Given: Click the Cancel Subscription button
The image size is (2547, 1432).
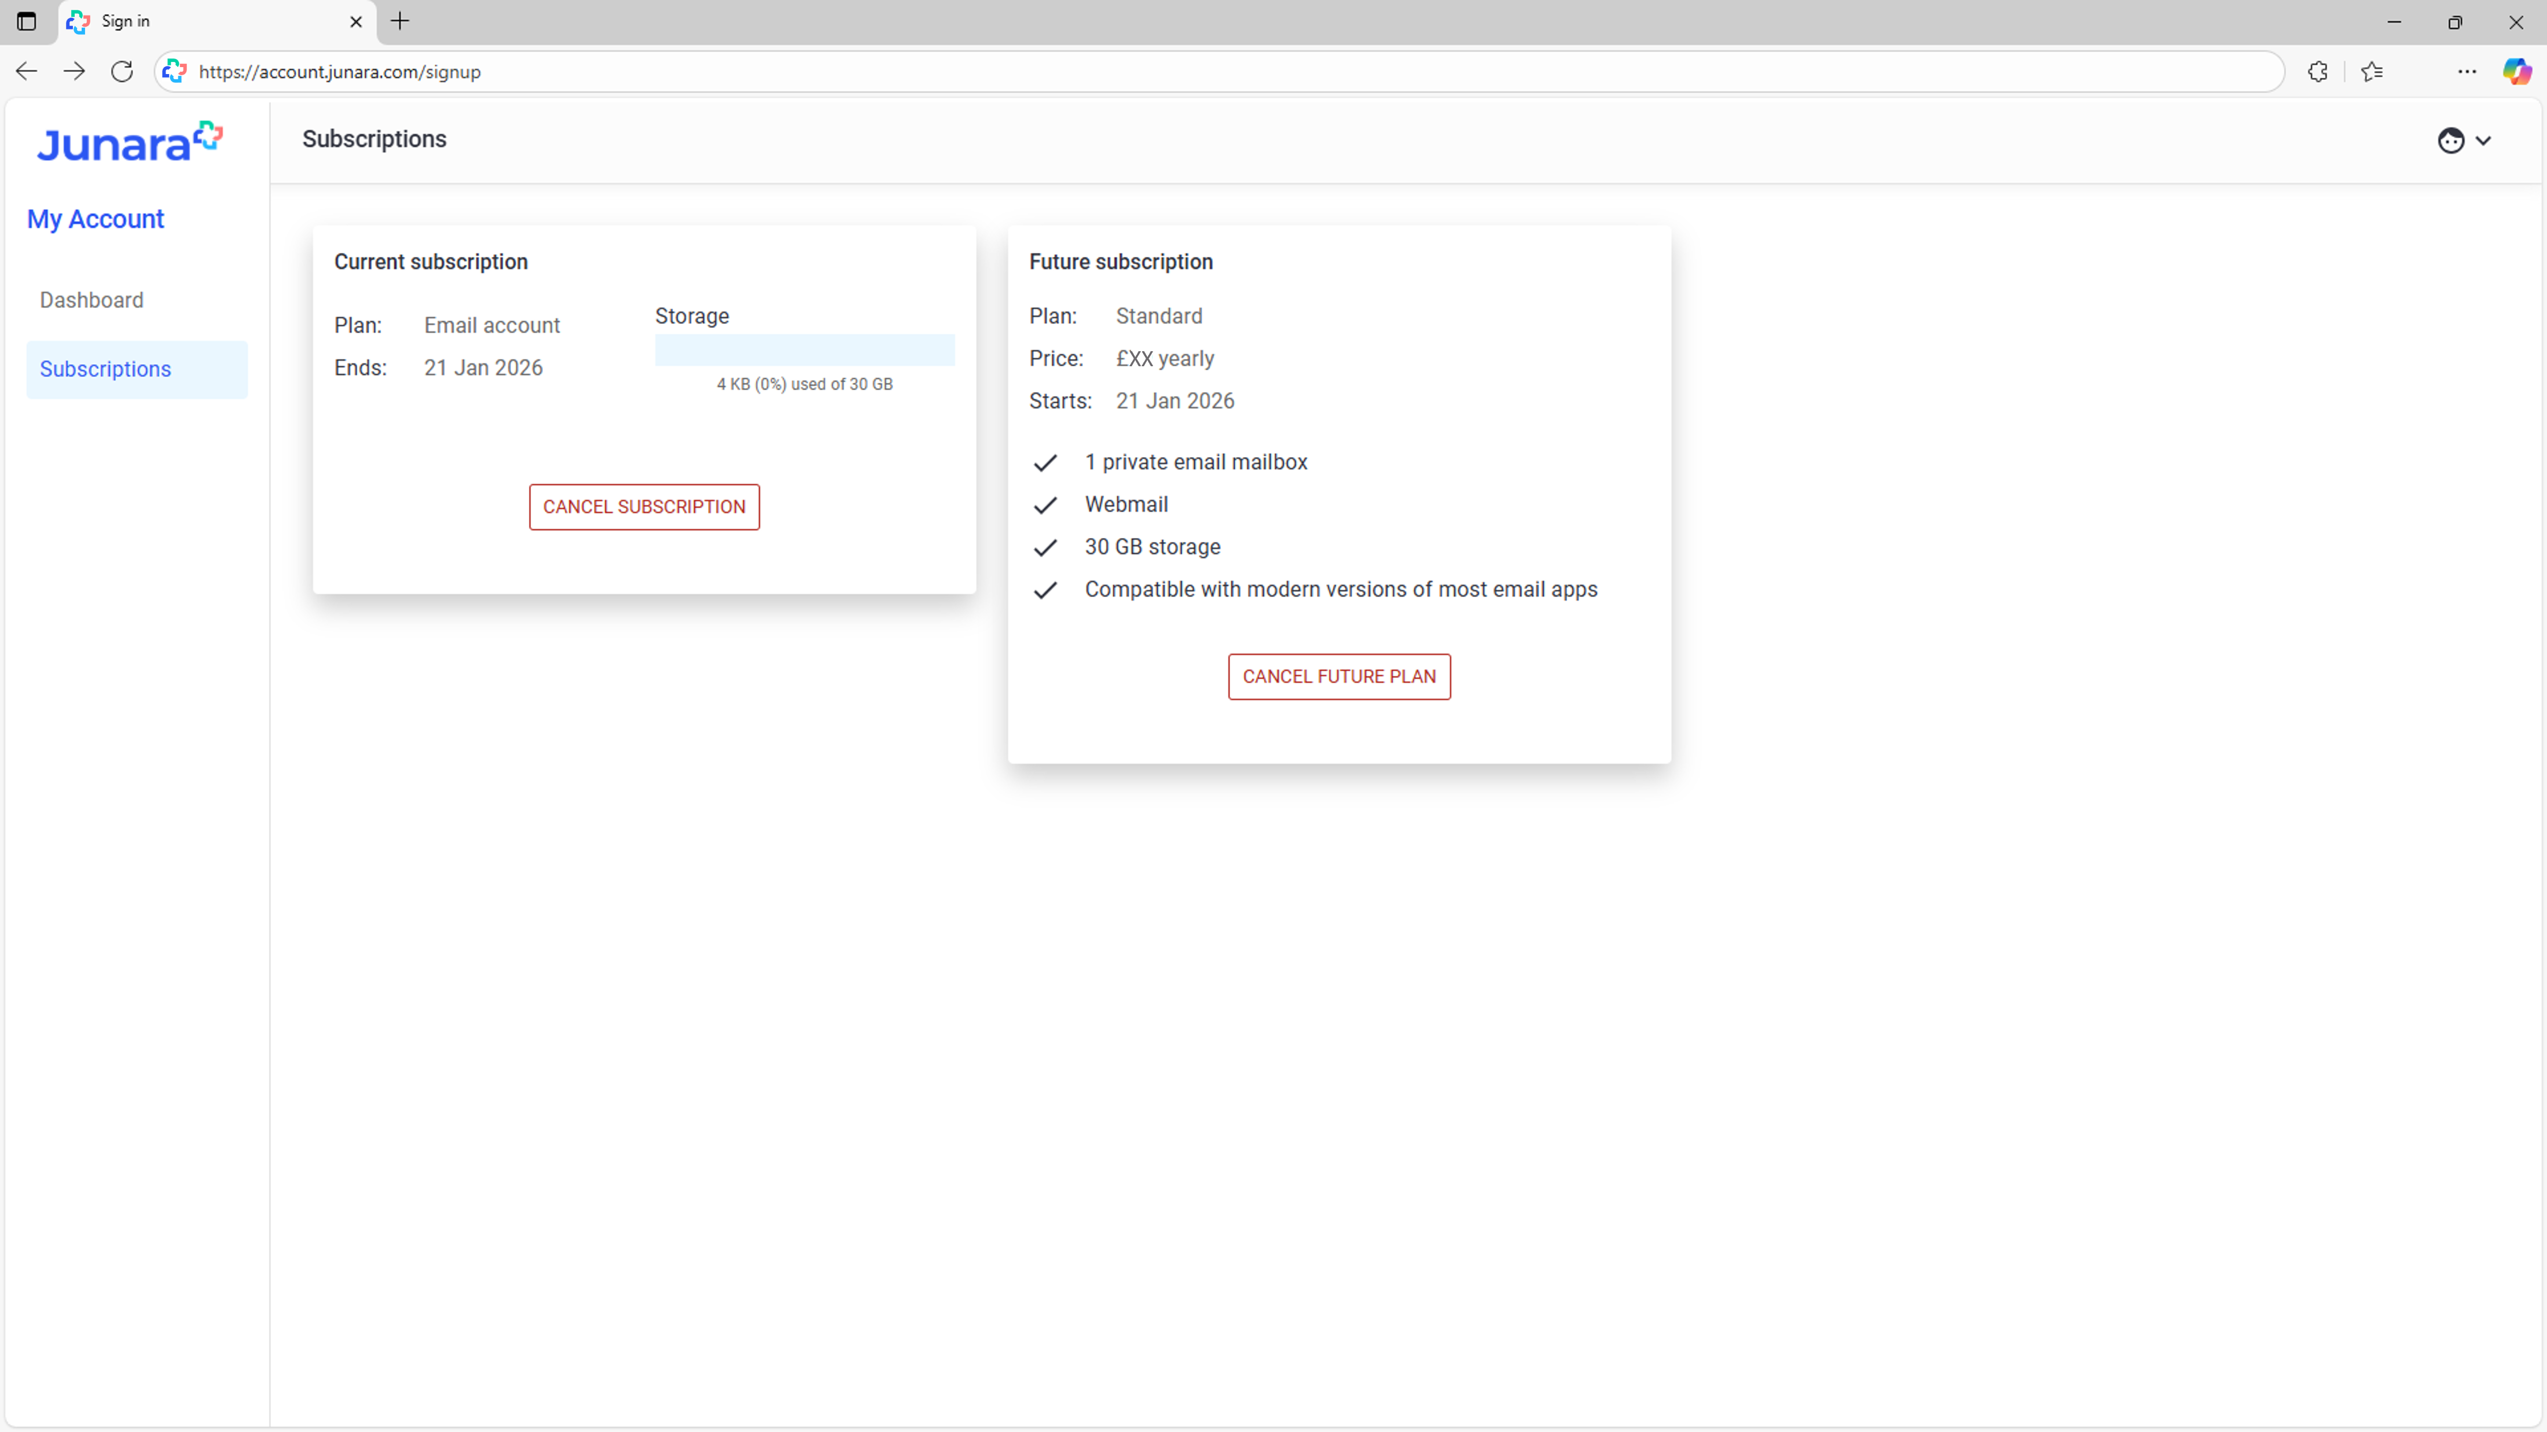Looking at the screenshot, I should pyautogui.click(x=645, y=507).
